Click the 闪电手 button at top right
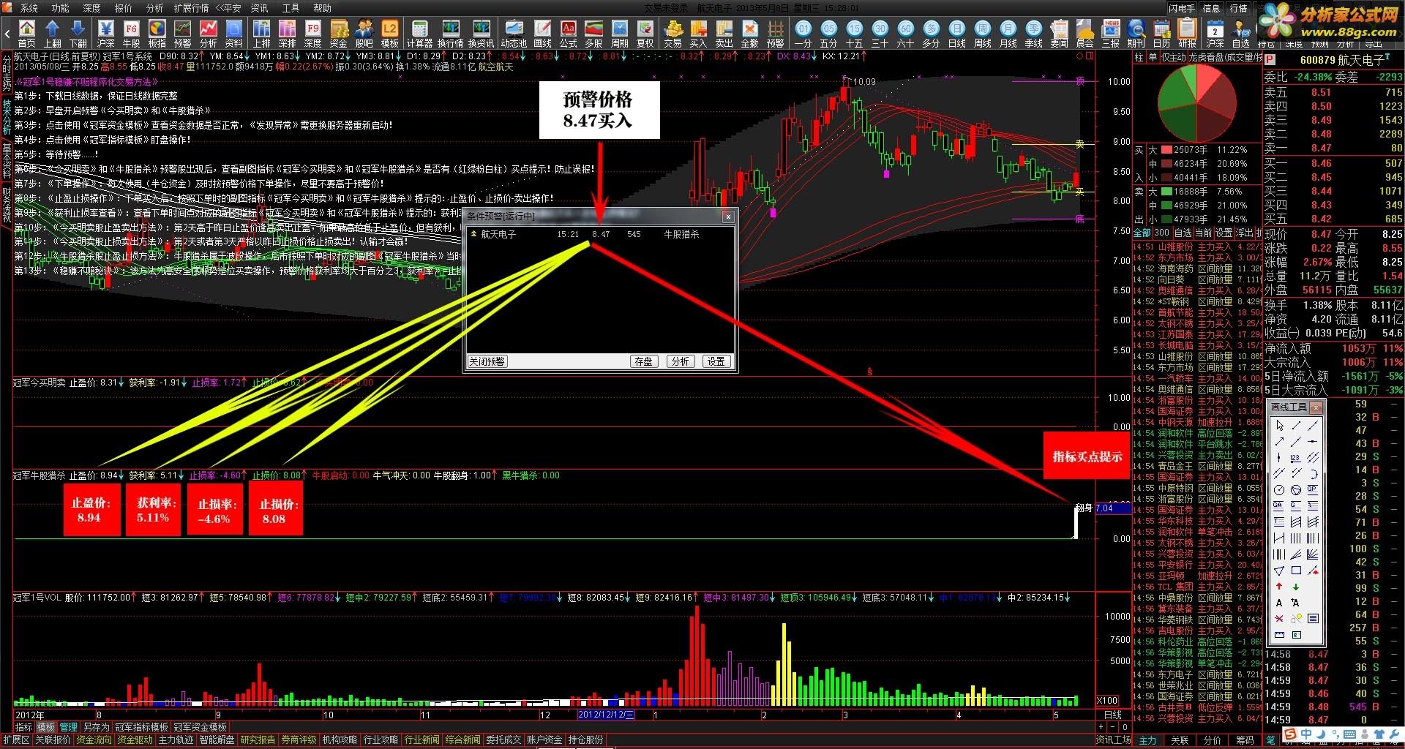Screen dimensions: 1405x749 (1182, 8)
